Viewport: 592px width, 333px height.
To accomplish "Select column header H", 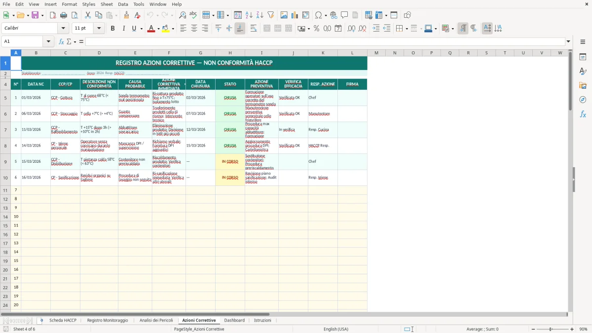I will click(230, 53).
